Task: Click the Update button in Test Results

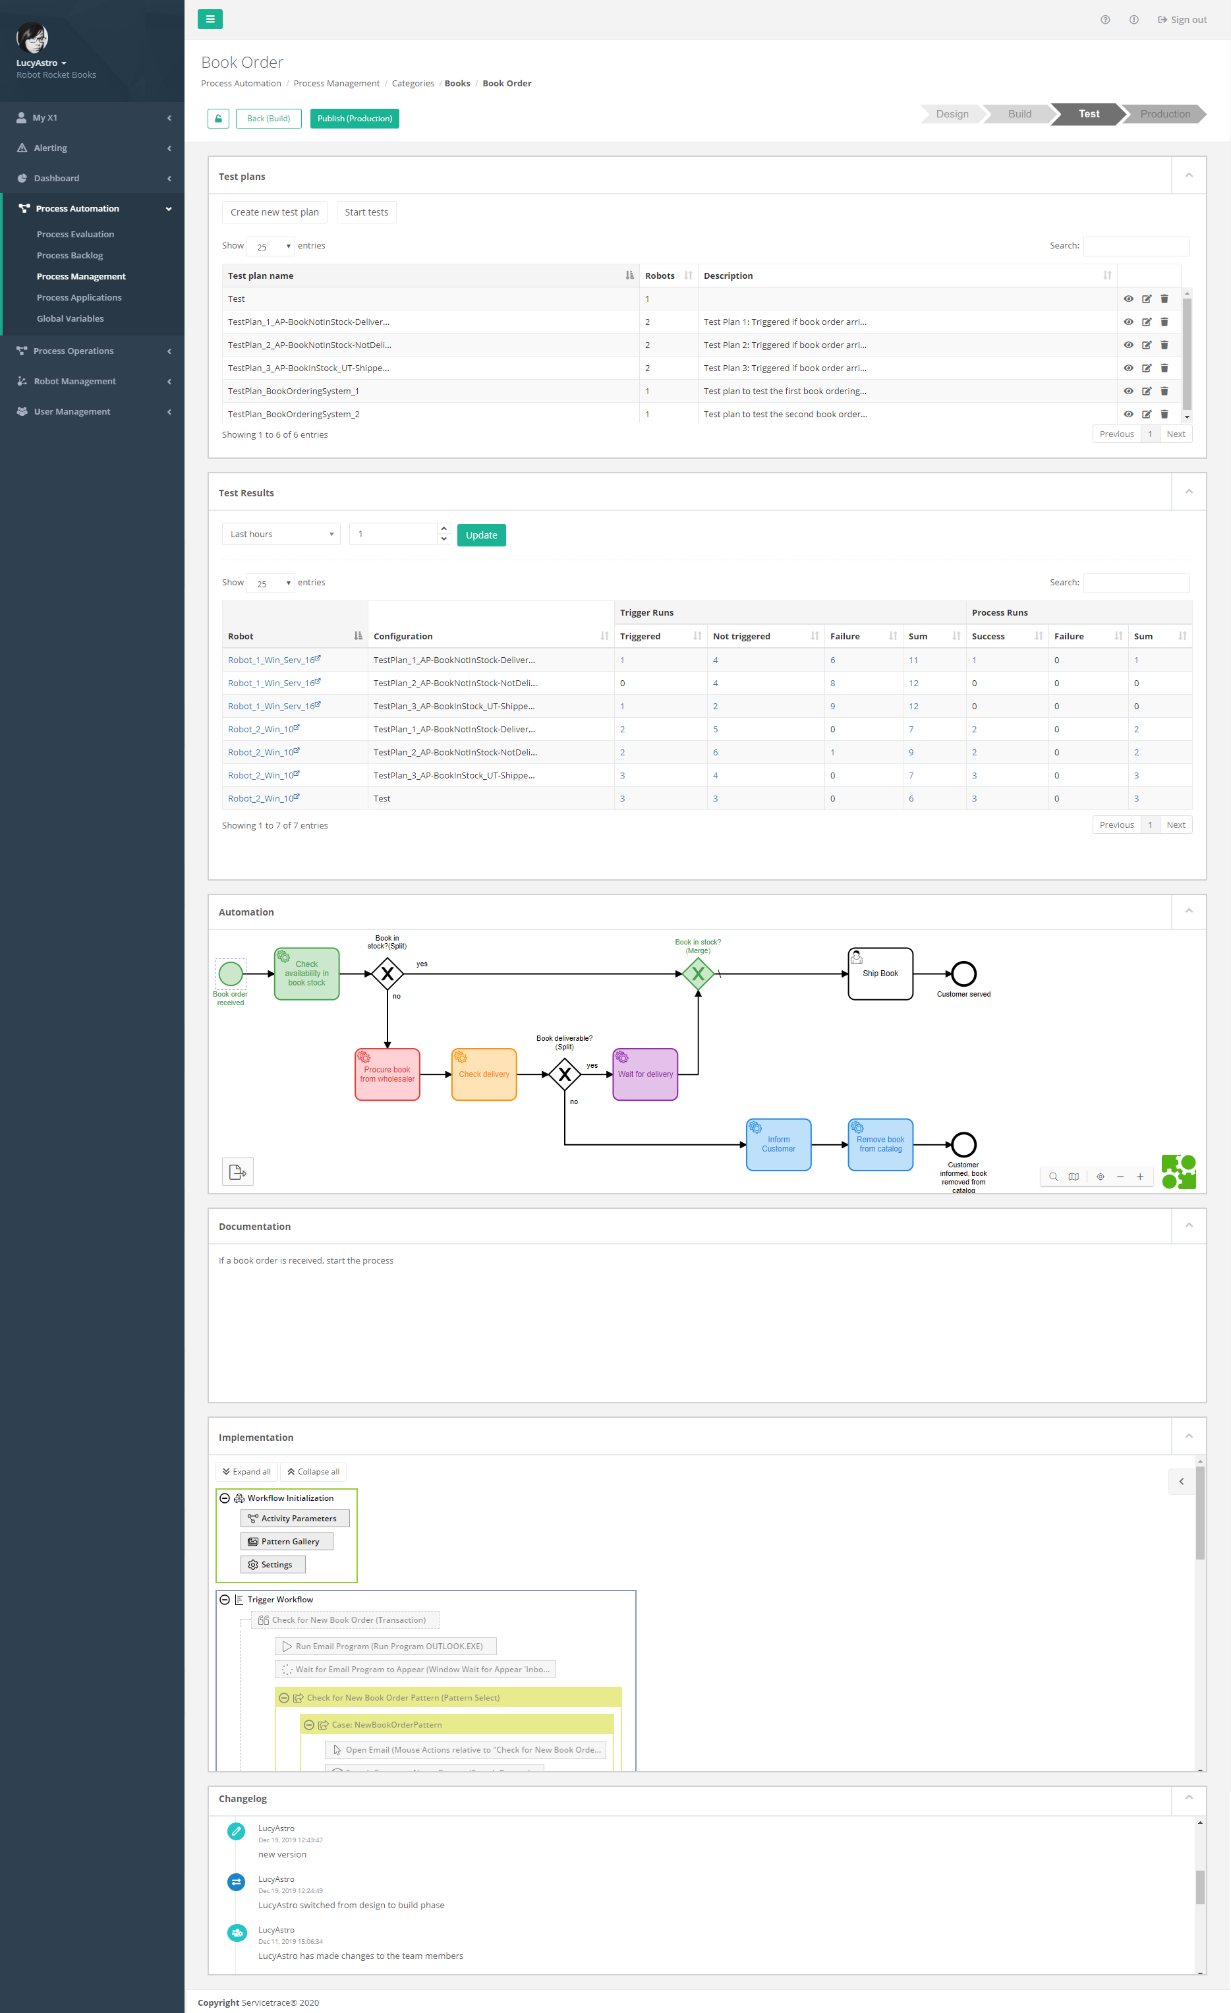Action: click(481, 535)
